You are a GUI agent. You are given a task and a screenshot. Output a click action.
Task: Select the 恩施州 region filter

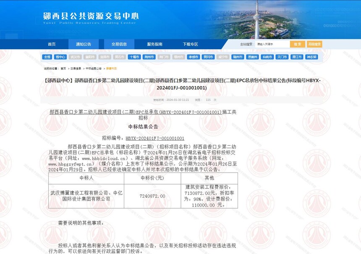(252, 57)
